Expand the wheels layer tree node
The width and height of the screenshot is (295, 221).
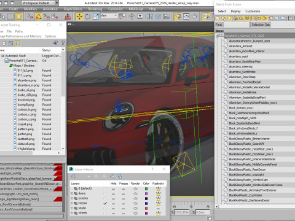pyautogui.click(x=72, y=213)
